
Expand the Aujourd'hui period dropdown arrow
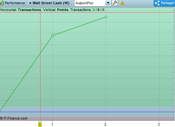(108, 3)
